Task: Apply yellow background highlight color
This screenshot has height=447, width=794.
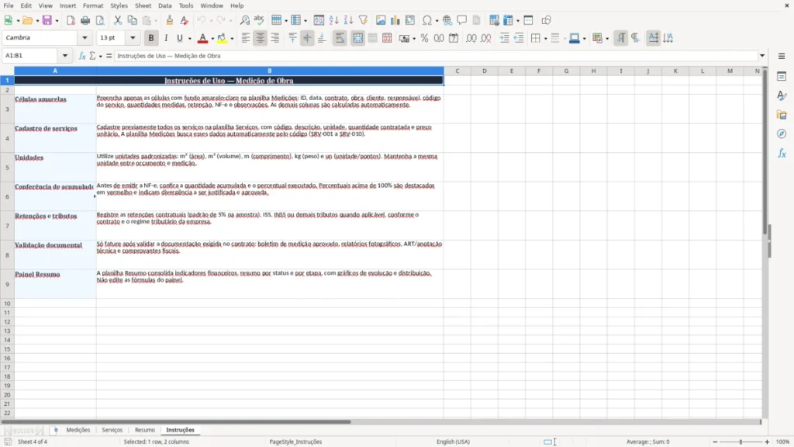Action: [222, 38]
